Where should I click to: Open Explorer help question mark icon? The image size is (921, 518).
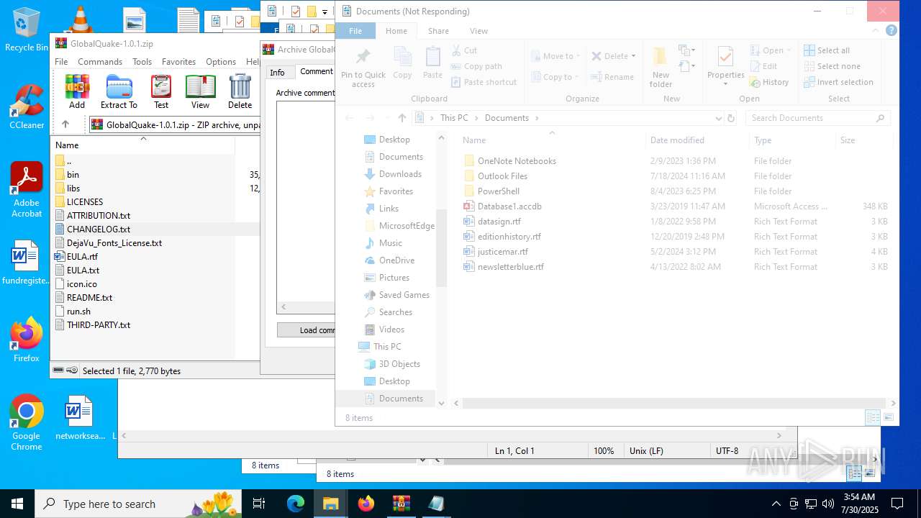[x=891, y=31]
